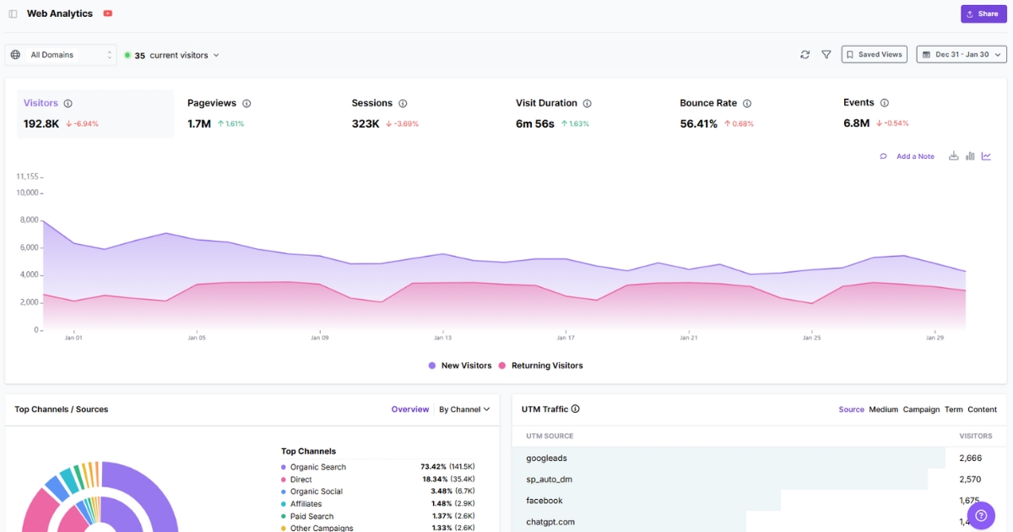Open the Dec 31 - Jan 30 date picker
The image size is (1013, 532).
pos(961,54)
